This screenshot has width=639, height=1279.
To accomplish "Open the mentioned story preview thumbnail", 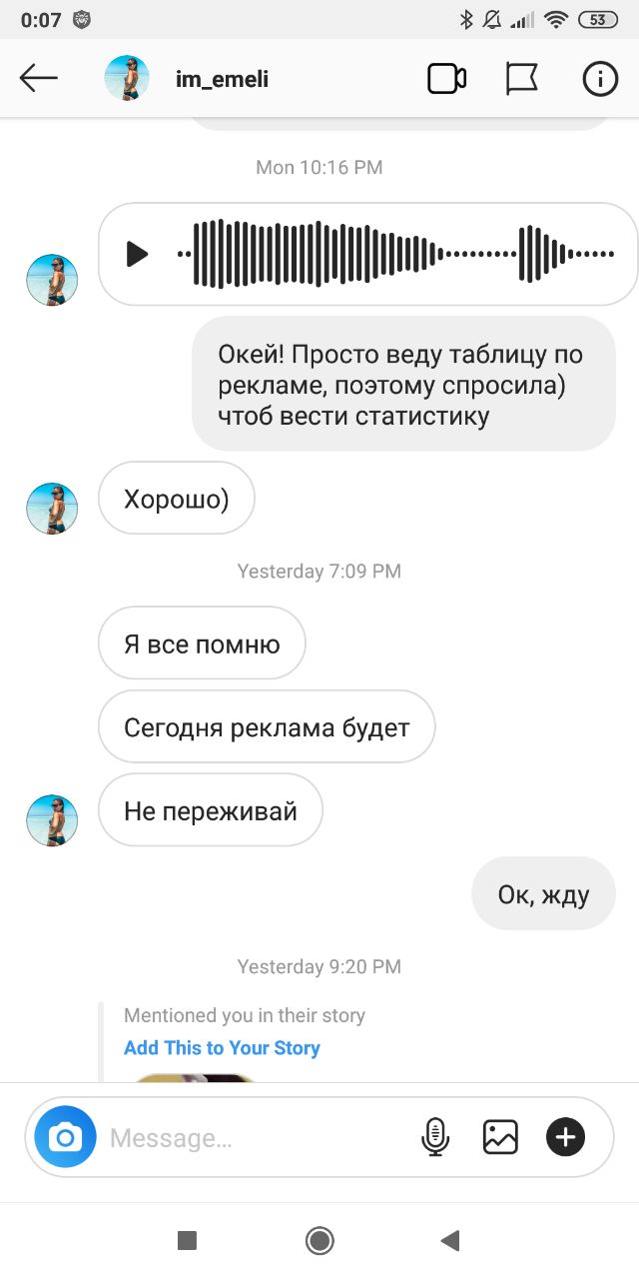I will coord(195,1076).
